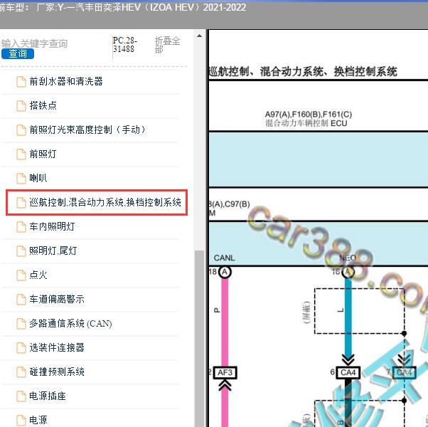
Task: Select 巡航控制,混合动力系统,换档控制系统 entry
Action: point(105,202)
